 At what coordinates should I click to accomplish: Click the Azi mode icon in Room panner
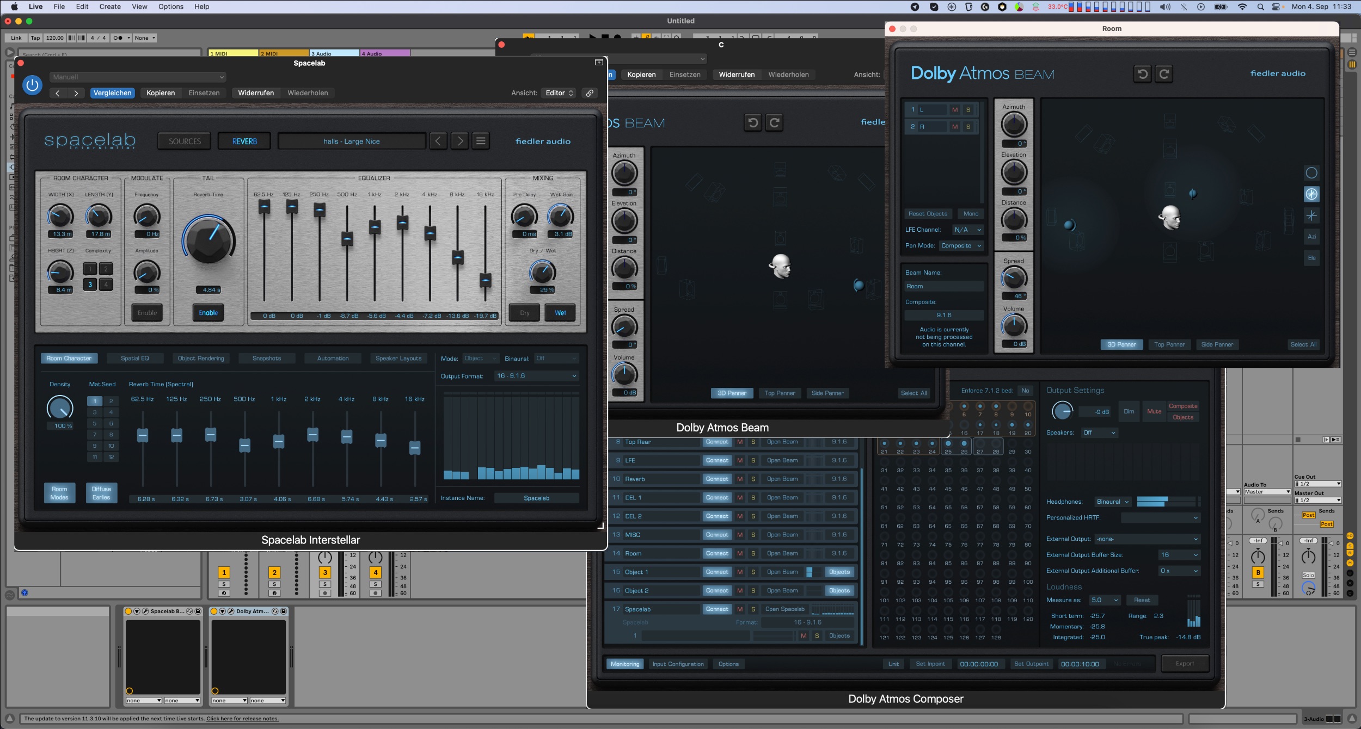[1311, 237]
